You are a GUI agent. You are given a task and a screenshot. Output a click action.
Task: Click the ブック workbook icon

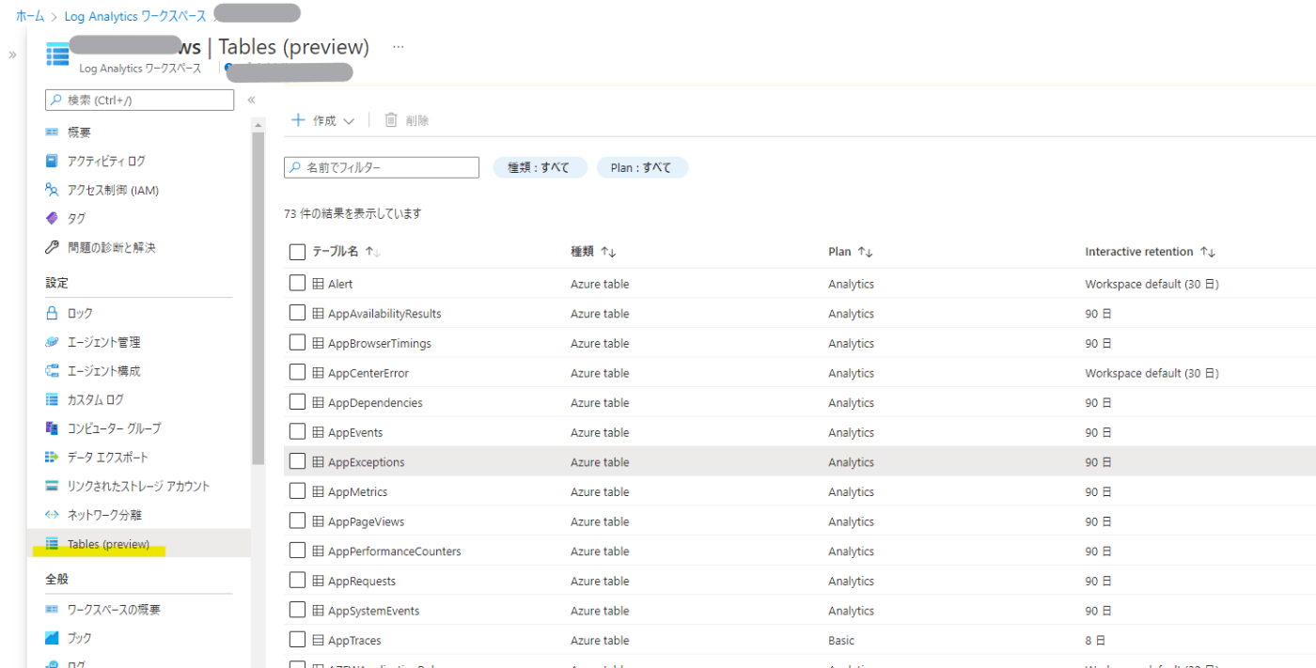[52, 638]
